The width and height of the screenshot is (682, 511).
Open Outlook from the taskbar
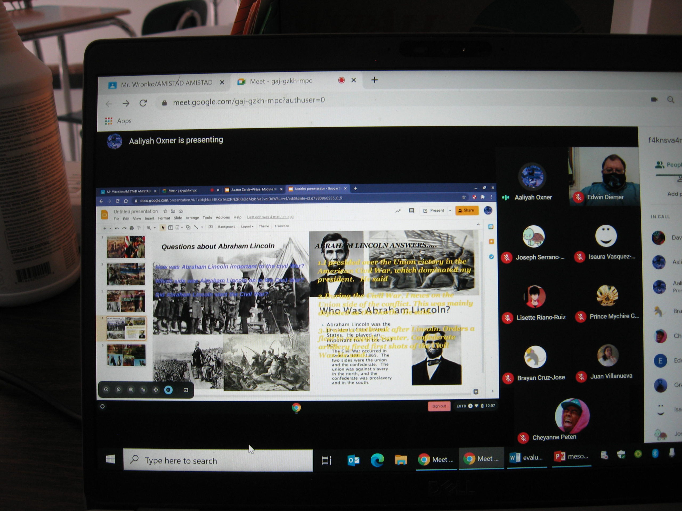353,460
